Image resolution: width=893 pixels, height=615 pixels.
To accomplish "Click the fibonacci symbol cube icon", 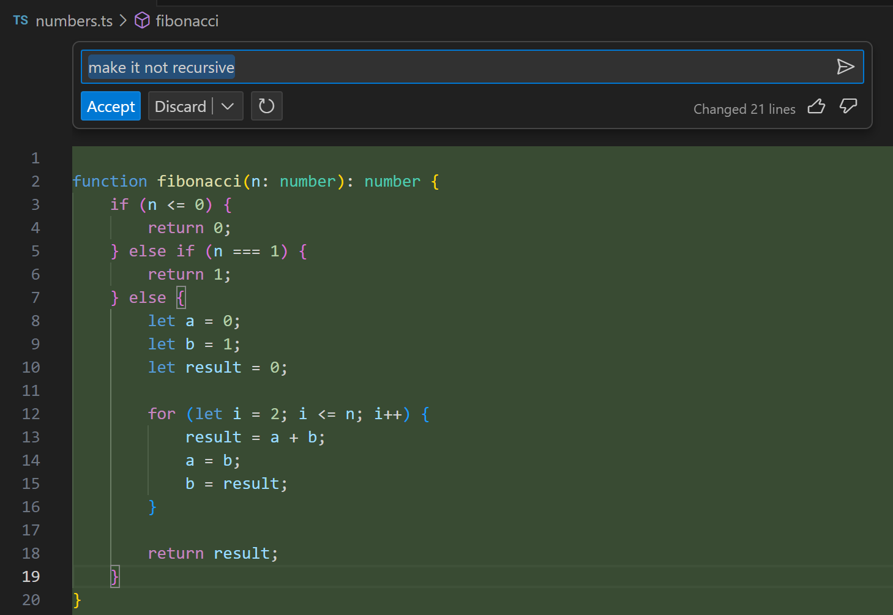I will [141, 20].
